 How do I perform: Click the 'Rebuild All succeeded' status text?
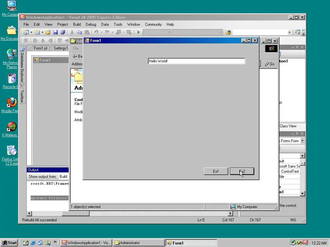(39, 220)
